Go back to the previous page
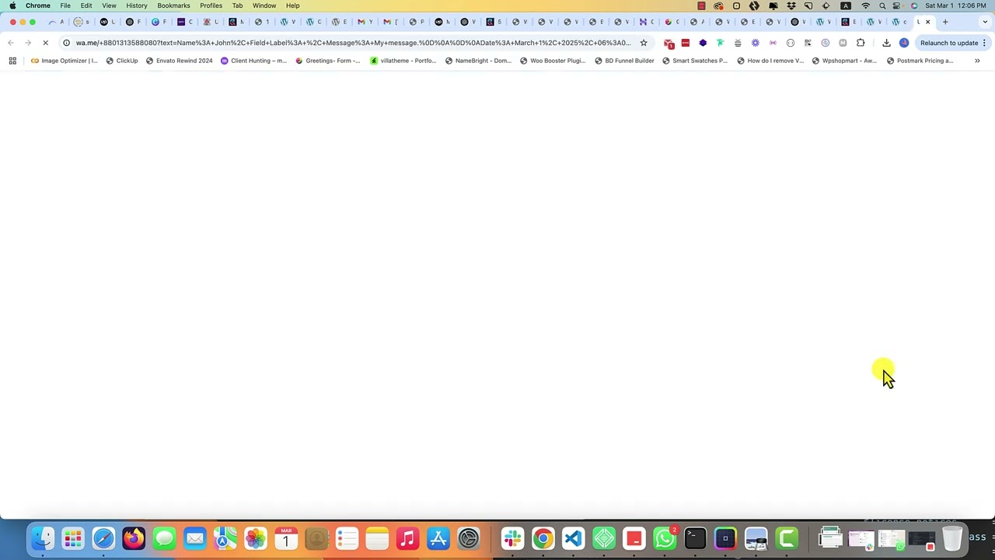This screenshot has width=995, height=560. (x=11, y=43)
